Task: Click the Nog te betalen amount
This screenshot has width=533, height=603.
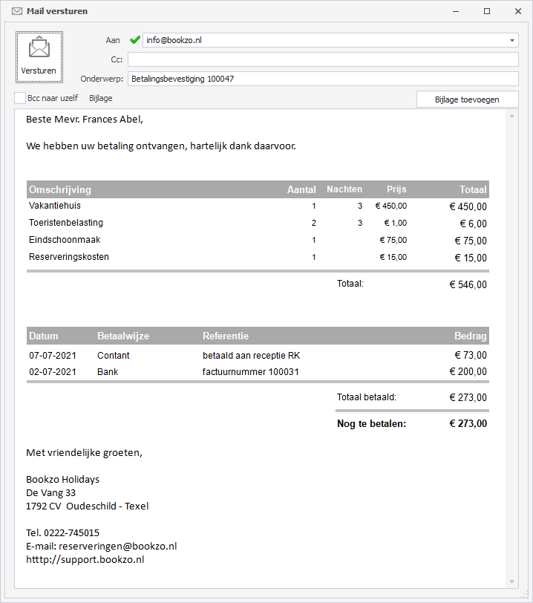Action: pos(468,423)
